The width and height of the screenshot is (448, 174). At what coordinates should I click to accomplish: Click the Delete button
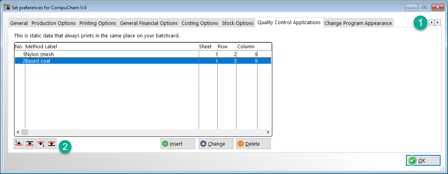pyautogui.click(x=254, y=144)
